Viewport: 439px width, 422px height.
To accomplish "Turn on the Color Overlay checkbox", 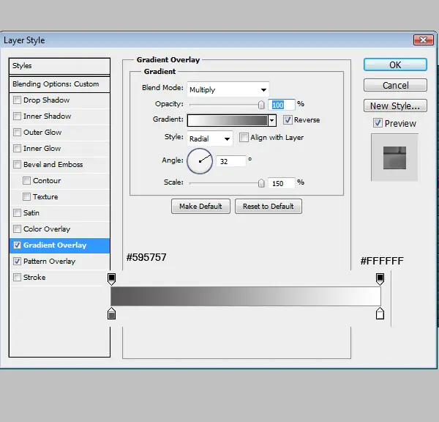I will coord(17,229).
